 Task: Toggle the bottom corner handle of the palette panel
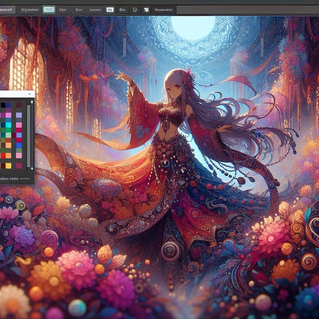[x=32, y=168]
